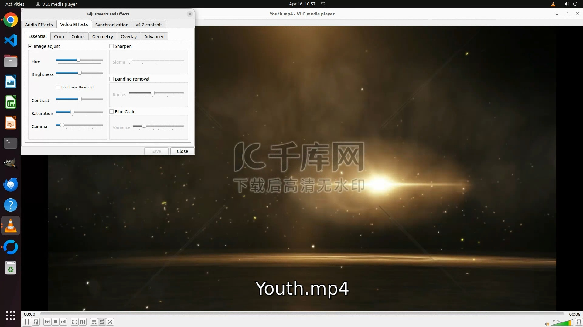Pause the video playback
Image resolution: width=583 pixels, height=327 pixels.
click(x=27, y=322)
